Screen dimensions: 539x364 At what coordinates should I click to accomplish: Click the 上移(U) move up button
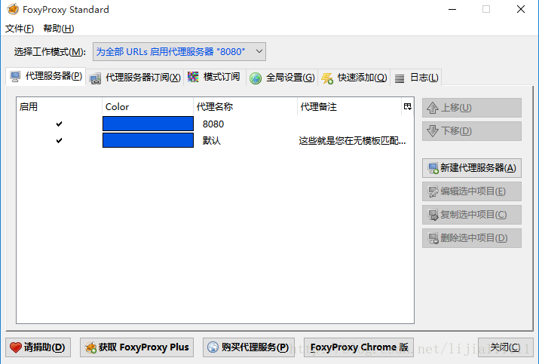(x=472, y=108)
